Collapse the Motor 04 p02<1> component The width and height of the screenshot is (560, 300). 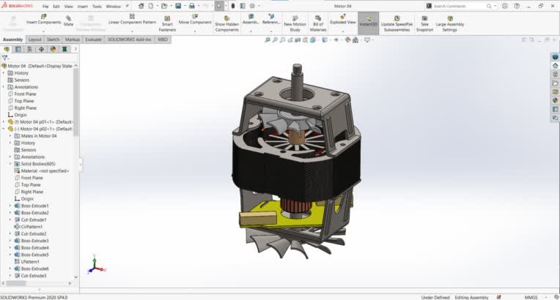click(x=4, y=129)
